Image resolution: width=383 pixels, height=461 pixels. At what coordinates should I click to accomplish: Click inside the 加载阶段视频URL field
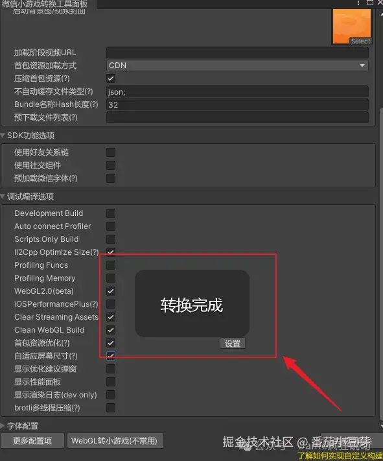237,53
